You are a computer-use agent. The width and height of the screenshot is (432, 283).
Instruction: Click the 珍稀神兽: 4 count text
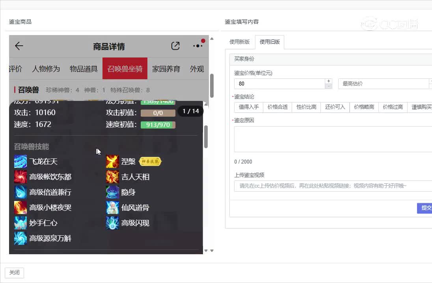pos(62,90)
